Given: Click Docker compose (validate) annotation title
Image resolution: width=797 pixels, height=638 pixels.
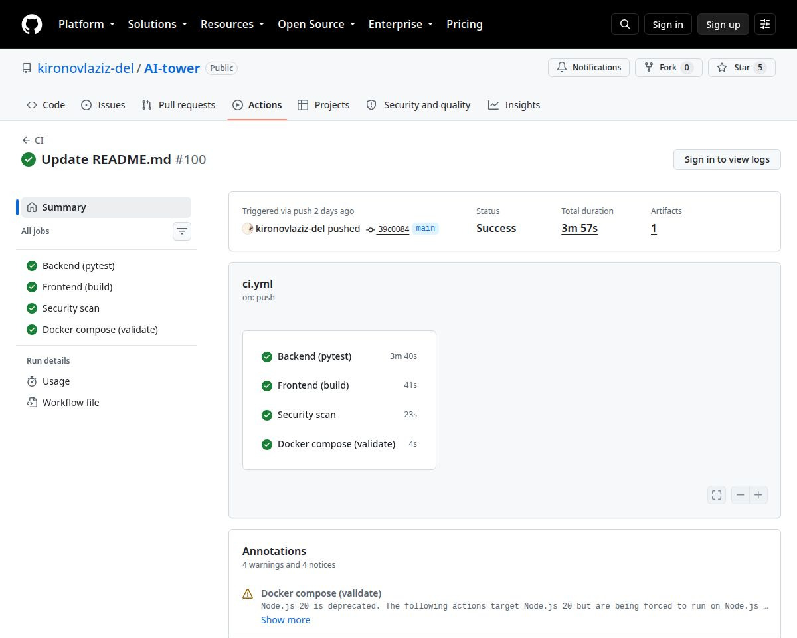Looking at the screenshot, I should tap(321, 593).
